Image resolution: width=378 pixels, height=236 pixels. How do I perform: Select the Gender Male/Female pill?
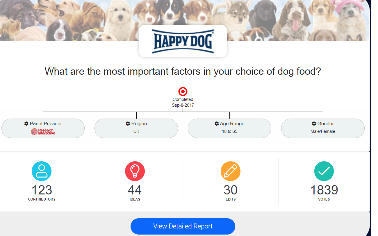(323, 128)
